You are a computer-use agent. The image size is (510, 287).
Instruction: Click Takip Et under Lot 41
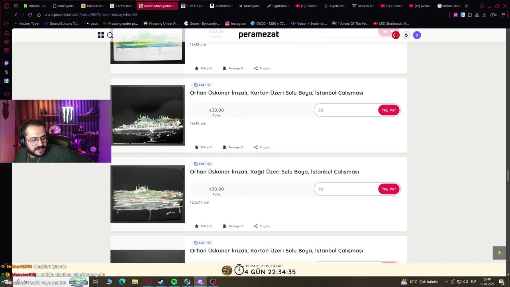204,147
